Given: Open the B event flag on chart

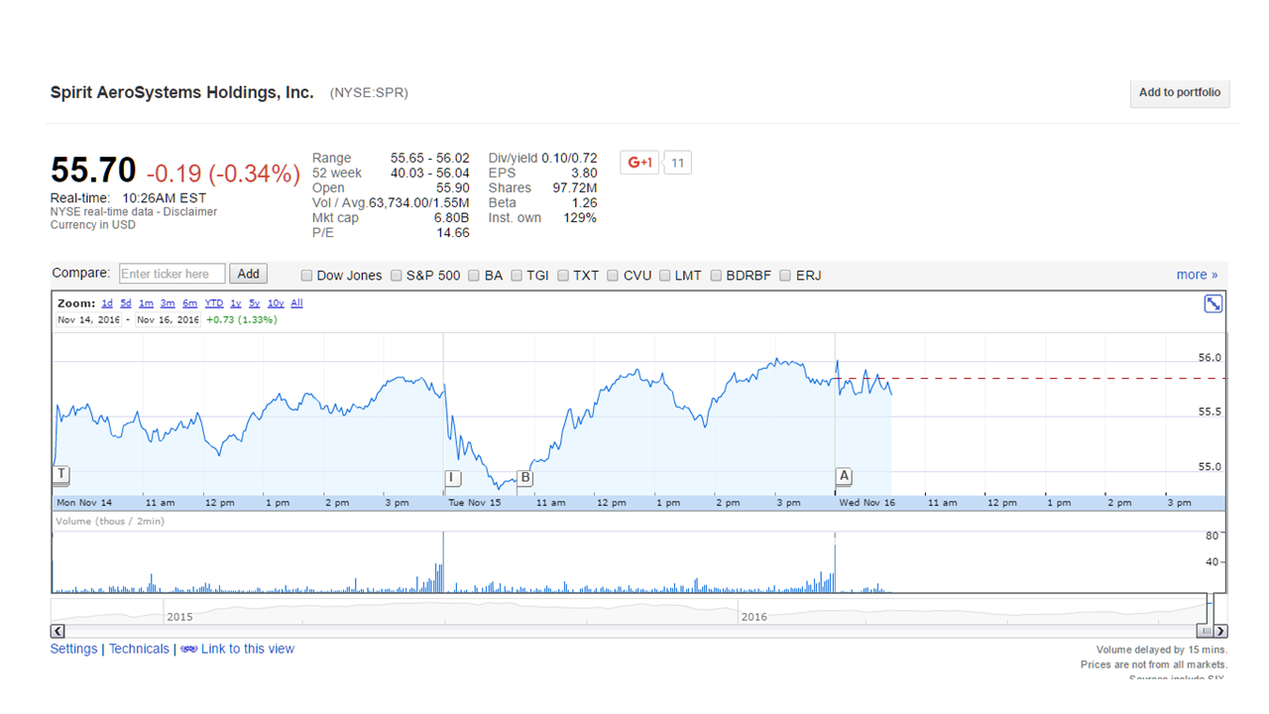Looking at the screenshot, I should 525,478.
